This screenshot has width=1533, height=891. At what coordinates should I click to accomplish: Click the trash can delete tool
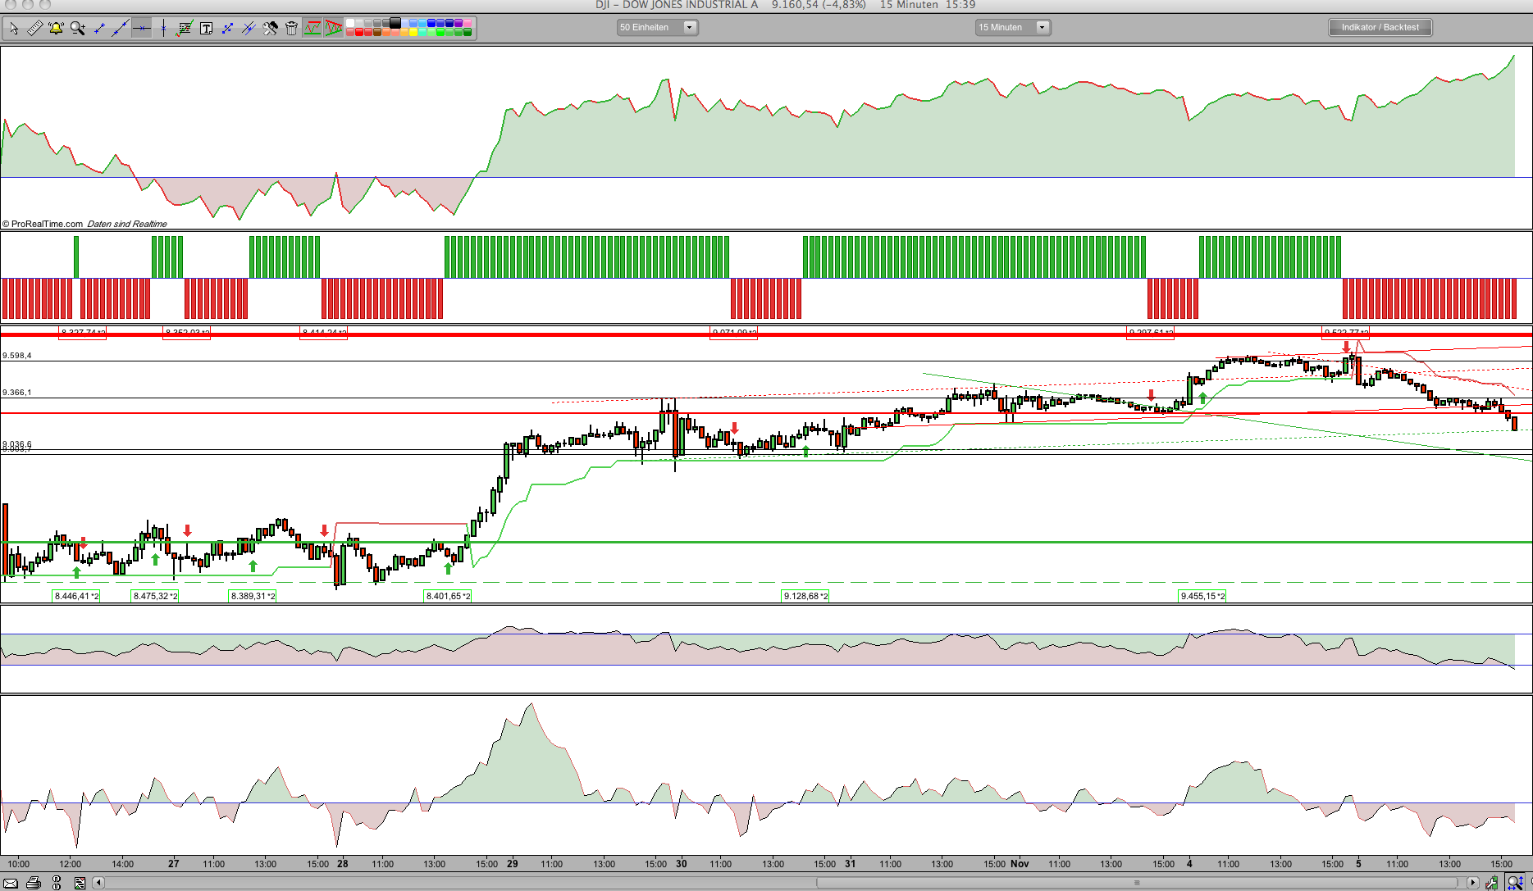tap(291, 29)
